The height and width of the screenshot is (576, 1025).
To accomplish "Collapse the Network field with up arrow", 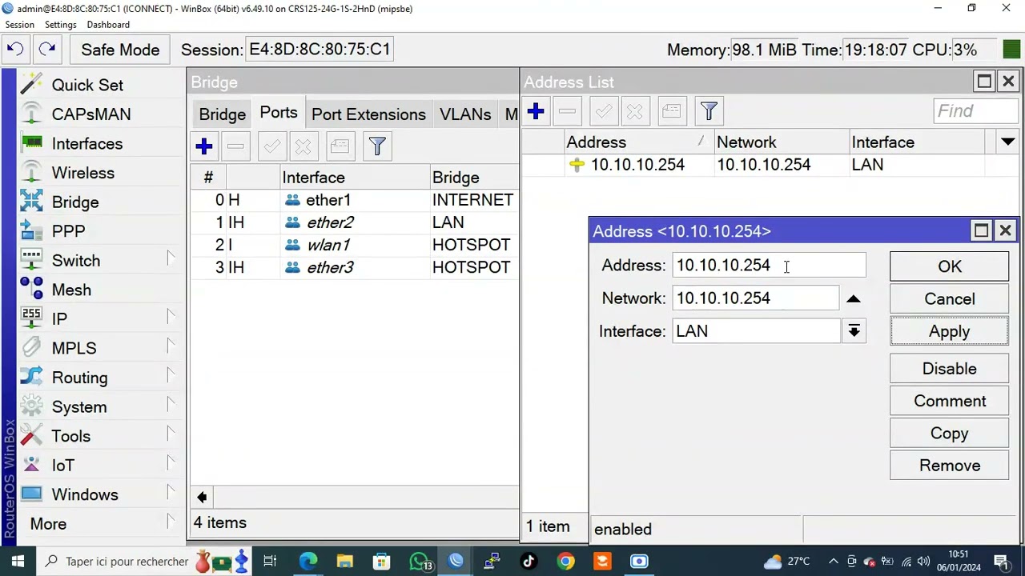I will [854, 298].
